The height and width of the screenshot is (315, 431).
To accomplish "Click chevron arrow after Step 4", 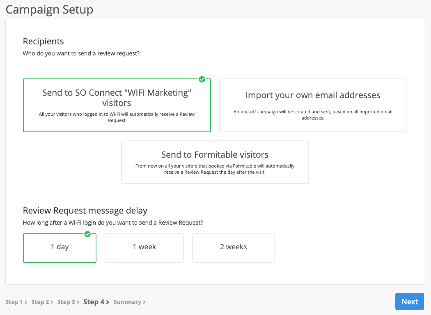I will pos(108,302).
